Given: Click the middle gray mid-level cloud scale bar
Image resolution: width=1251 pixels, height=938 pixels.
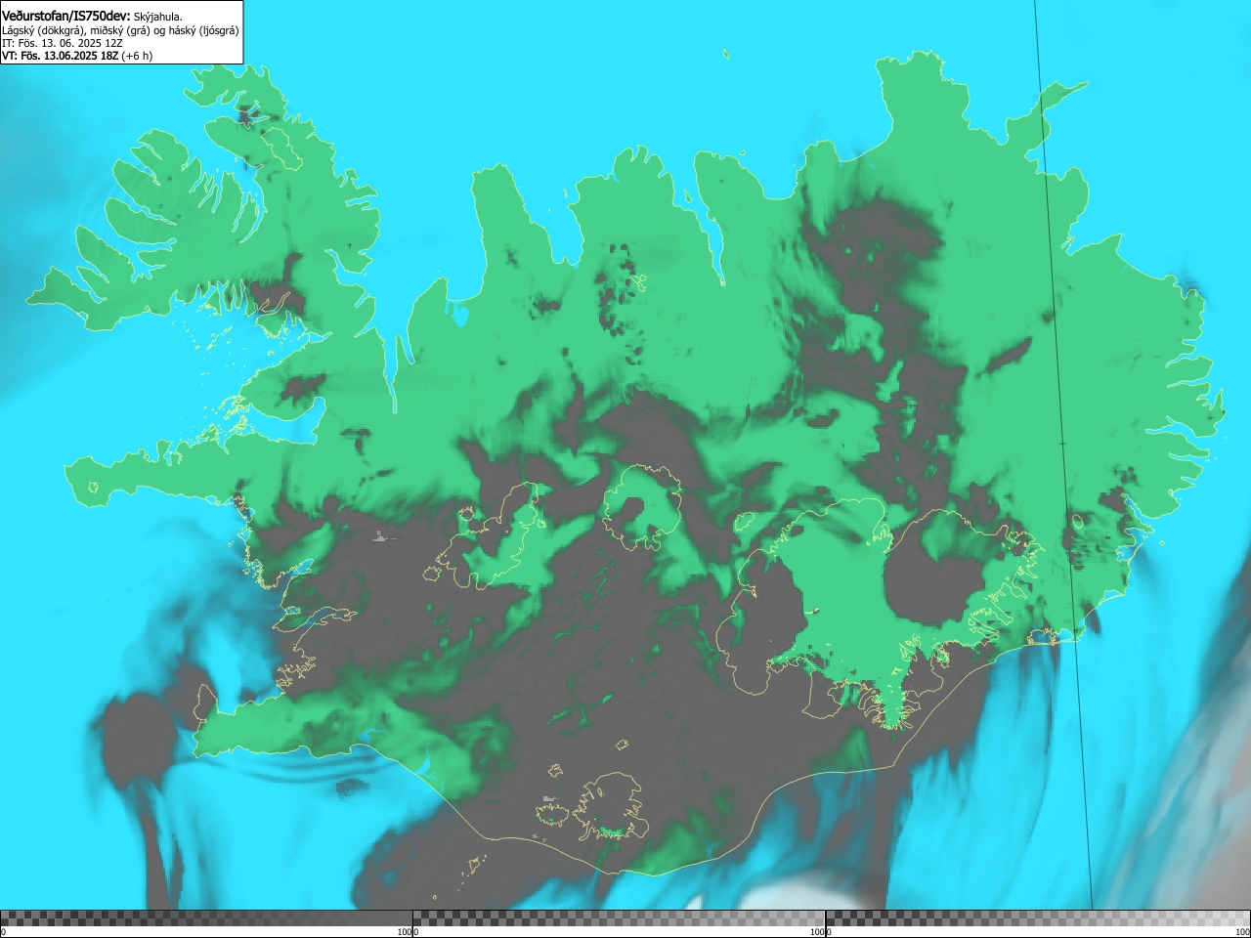Looking at the screenshot, I should coord(619,918).
